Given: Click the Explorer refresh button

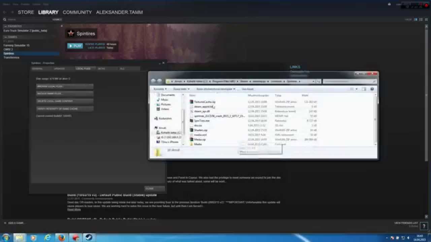Looking at the screenshot, I should [318, 81].
